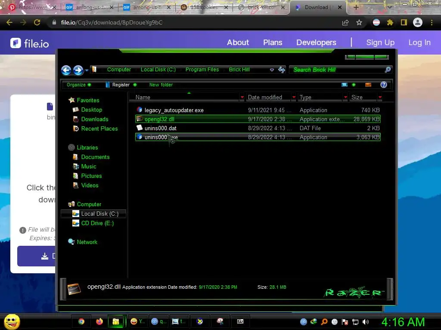Click Local Disk (C:) in the breadcrumb

coord(158,70)
